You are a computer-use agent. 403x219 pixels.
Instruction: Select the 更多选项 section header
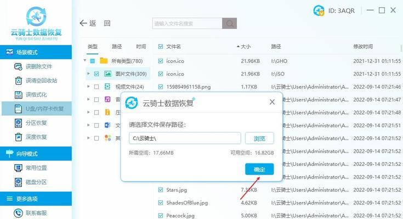click(x=36, y=198)
